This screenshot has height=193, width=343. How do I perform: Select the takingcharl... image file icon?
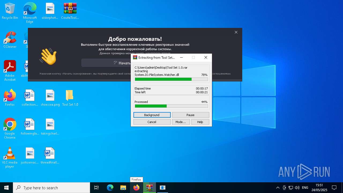[50, 127]
